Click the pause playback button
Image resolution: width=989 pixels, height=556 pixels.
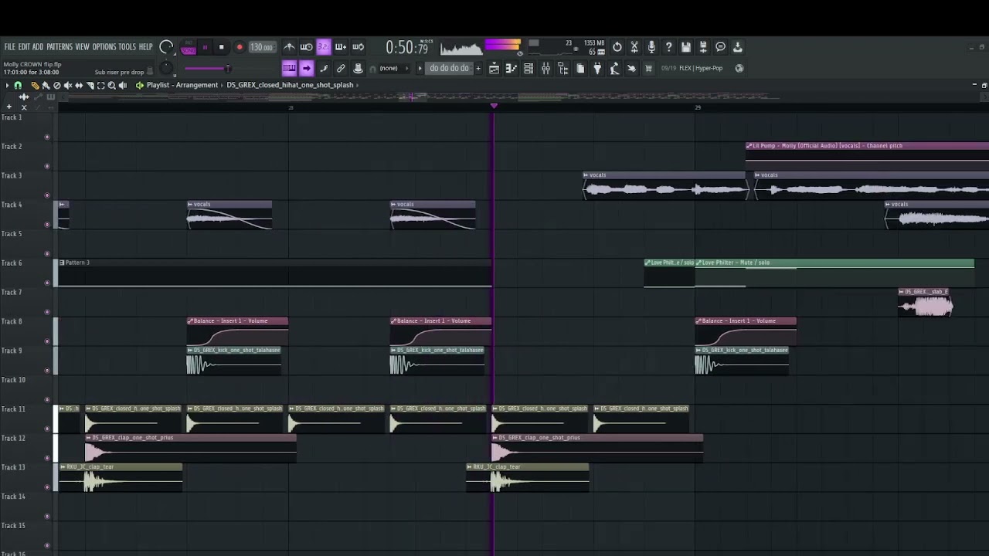205,47
